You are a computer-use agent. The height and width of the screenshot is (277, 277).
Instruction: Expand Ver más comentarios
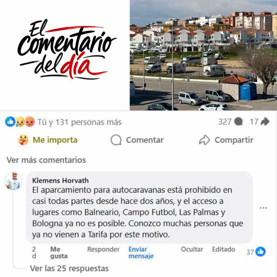46,160
